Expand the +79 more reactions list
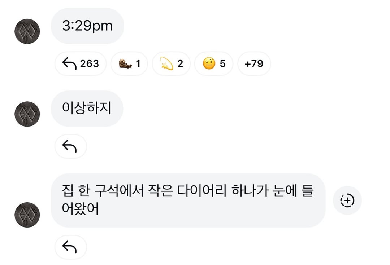390x265 pixels. point(254,64)
